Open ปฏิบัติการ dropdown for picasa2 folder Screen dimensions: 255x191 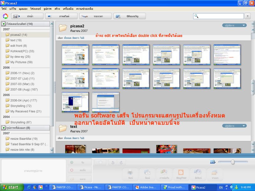(234, 25)
